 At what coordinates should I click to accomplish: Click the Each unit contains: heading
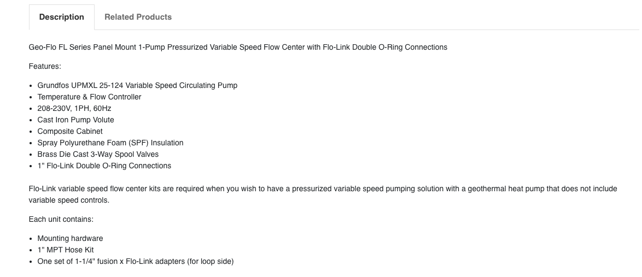(61, 219)
